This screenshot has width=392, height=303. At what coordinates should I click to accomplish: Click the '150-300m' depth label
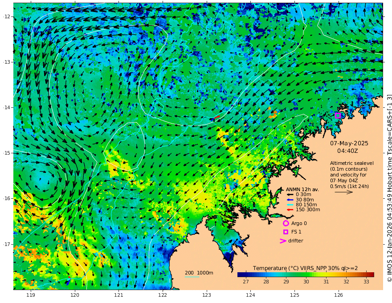coord(308,210)
